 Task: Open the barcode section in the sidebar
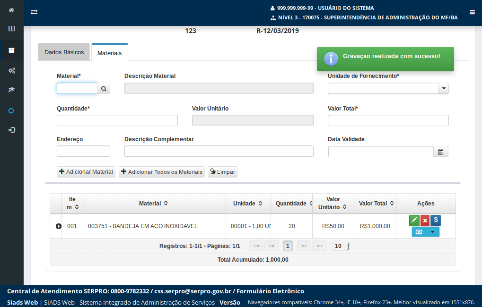click(x=11, y=29)
